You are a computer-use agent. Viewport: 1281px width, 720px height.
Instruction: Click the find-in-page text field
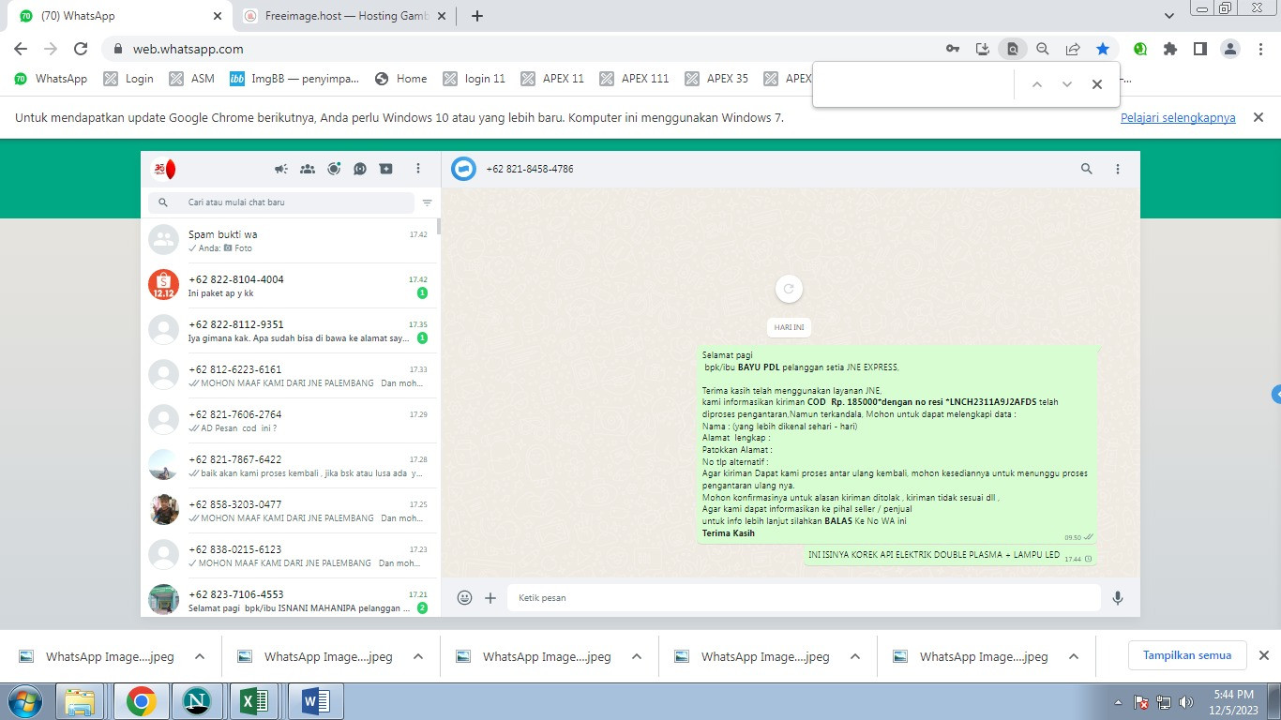coord(915,84)
